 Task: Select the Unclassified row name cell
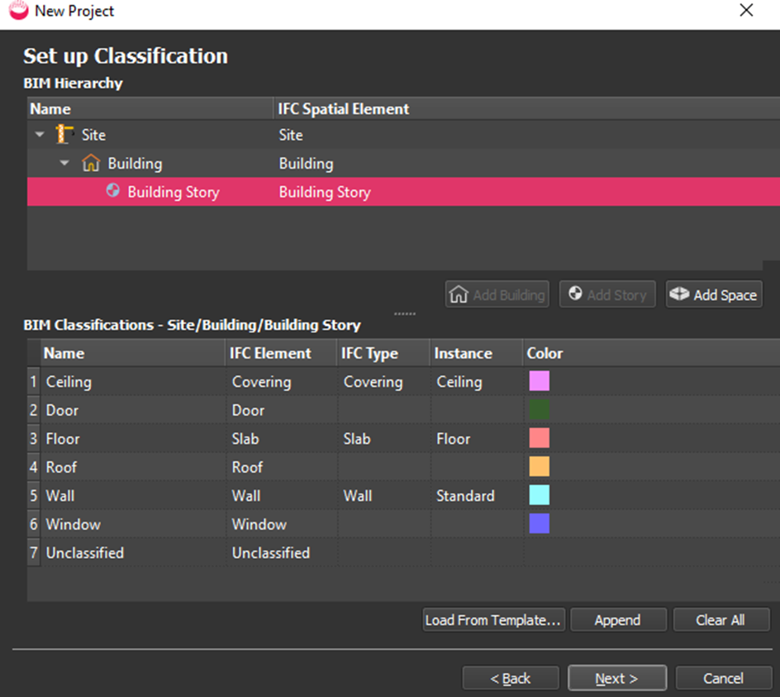coord(85,552)
